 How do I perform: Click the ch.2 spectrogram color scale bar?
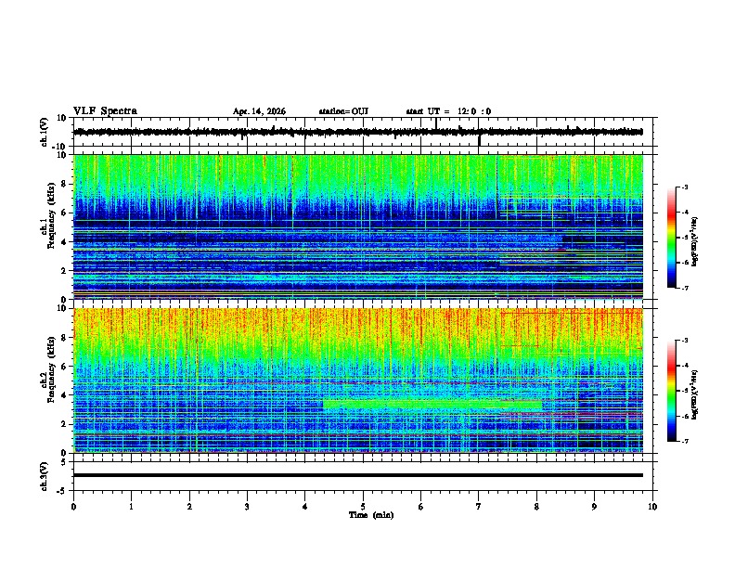672,391
